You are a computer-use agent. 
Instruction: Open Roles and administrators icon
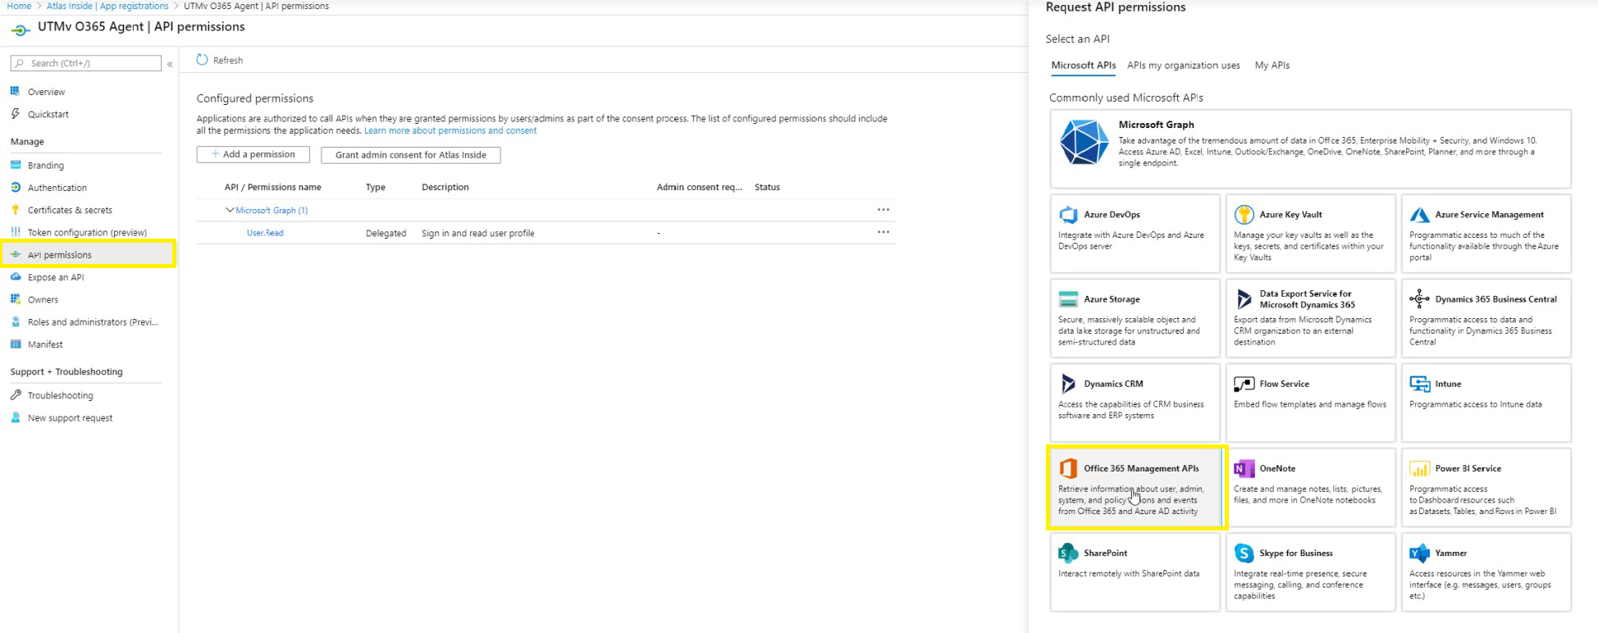(15, 321)
